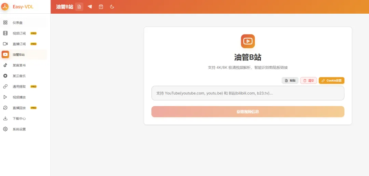This screenshot has width=369, height=176.
Task: Click the 仪表盘 dashboard grid icon
Action: [x=5, y=23]
